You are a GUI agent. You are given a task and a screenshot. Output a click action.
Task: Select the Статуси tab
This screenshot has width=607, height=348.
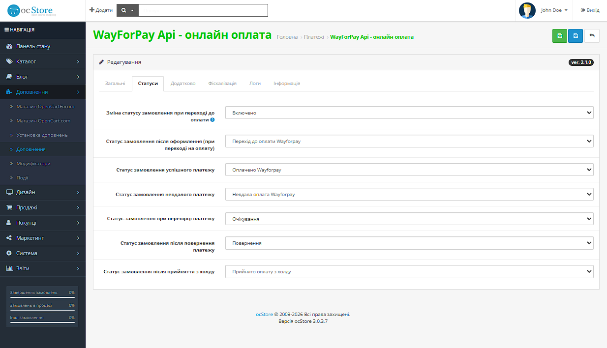(148, 84)
